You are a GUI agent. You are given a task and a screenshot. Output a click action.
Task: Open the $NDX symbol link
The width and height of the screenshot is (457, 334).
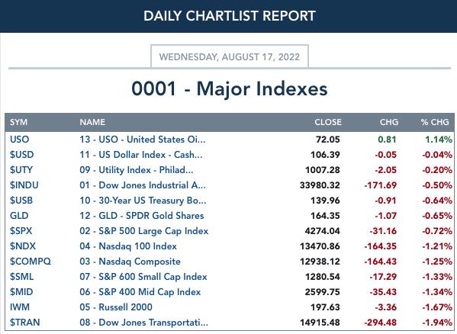23,246
